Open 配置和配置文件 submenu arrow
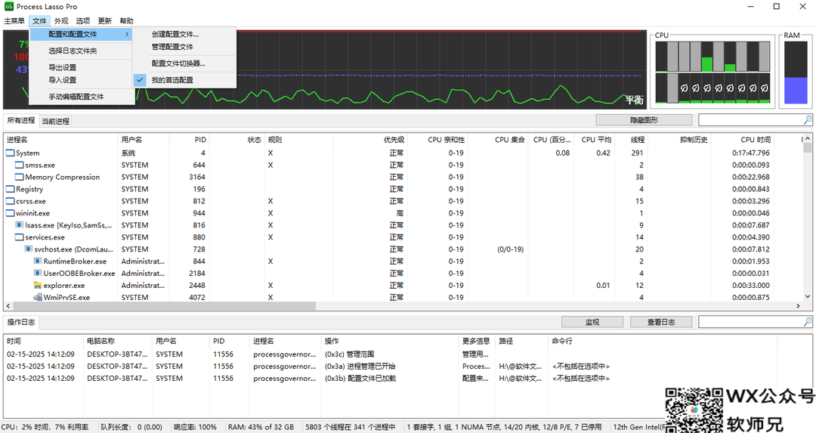The image size is (816, 433). 127,34
